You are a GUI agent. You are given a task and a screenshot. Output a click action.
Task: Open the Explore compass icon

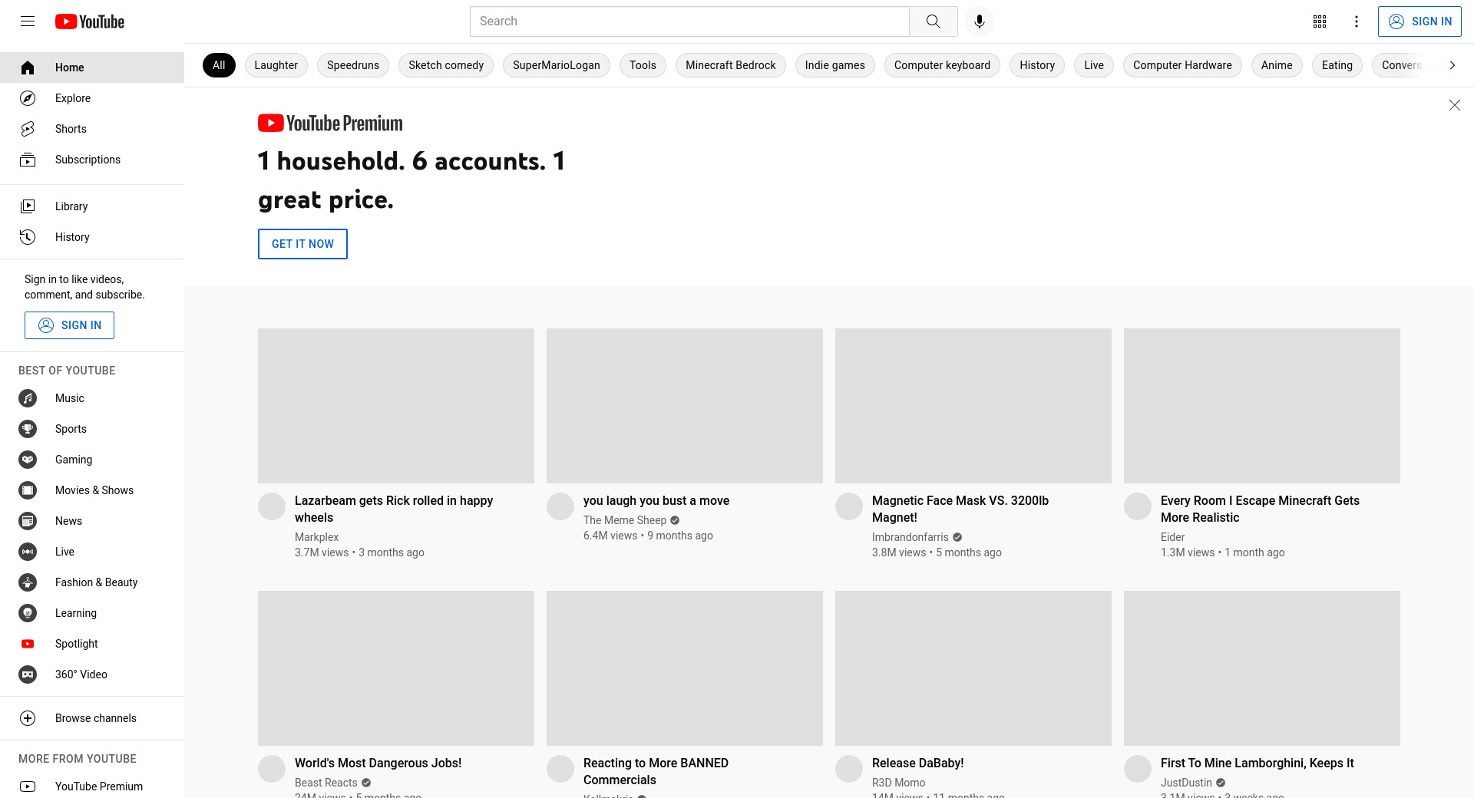(x=28, y=98)
